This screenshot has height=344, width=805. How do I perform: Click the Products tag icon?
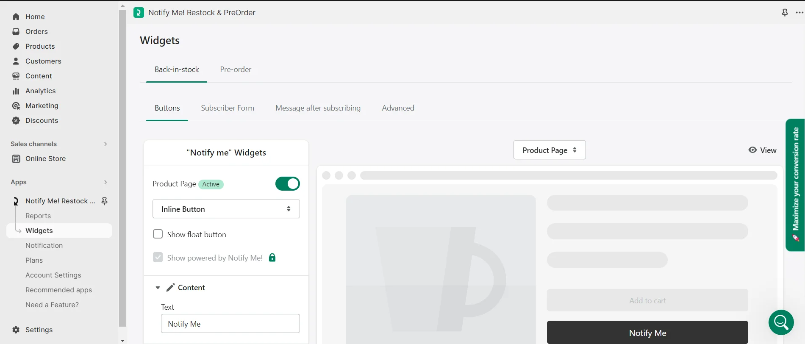tap(16, 46)
